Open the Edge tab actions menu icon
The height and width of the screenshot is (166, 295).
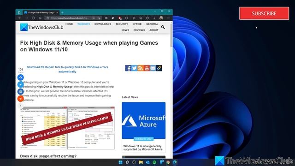pos(19,12)
